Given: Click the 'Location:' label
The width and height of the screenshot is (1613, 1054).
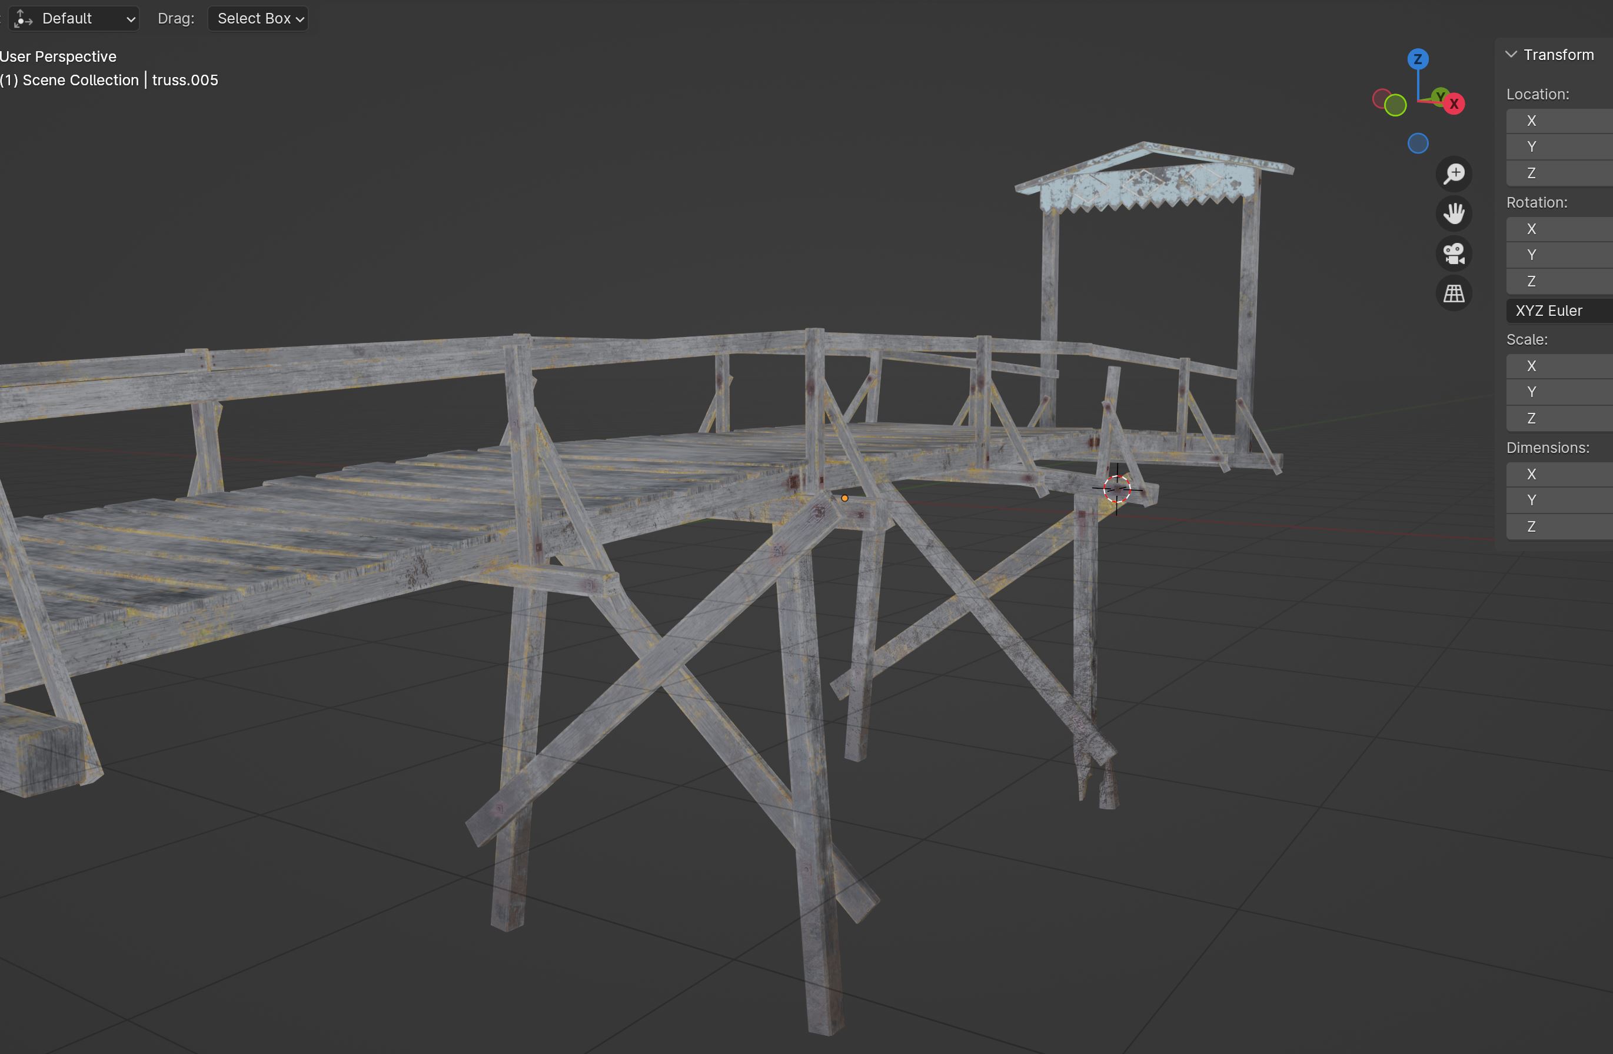Looking at the screenshot, I should 1538,94.
